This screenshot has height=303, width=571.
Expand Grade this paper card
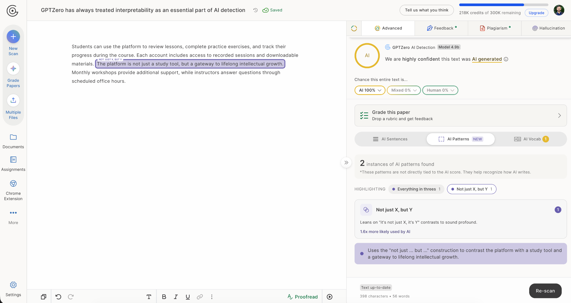(461, 116)
